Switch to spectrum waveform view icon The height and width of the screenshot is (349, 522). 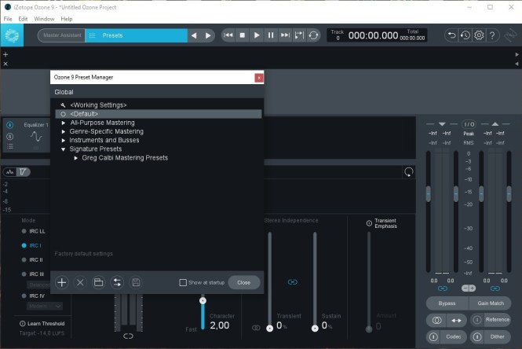[10, 172]
